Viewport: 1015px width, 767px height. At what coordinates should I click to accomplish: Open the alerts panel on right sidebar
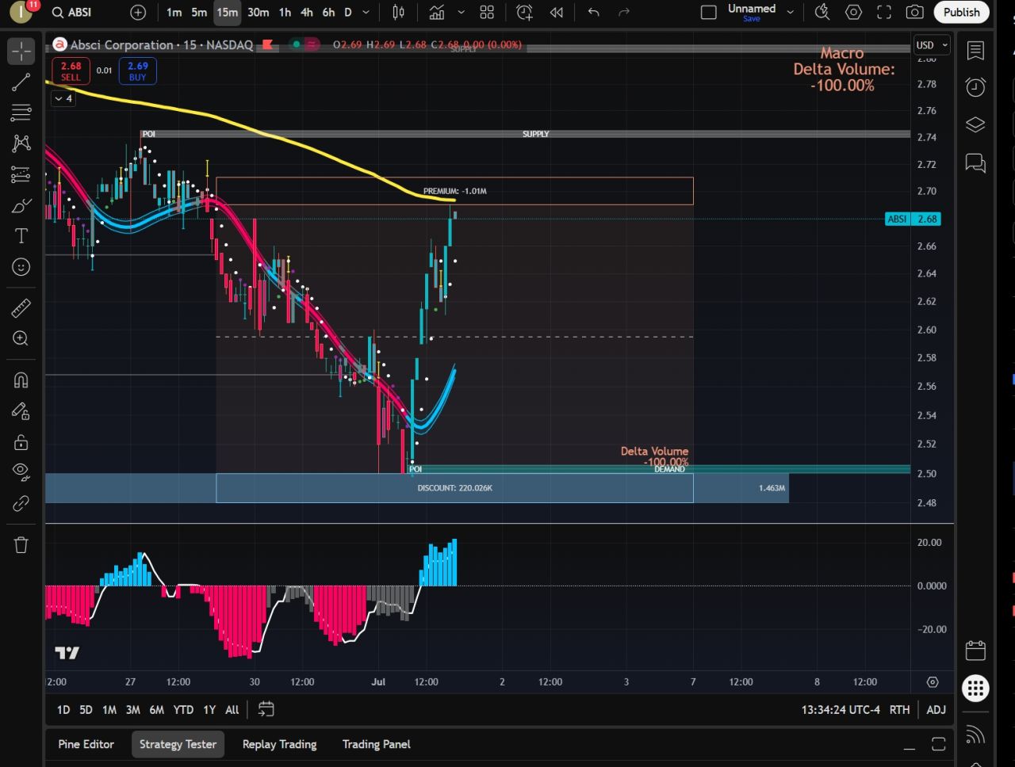point(975,87)
